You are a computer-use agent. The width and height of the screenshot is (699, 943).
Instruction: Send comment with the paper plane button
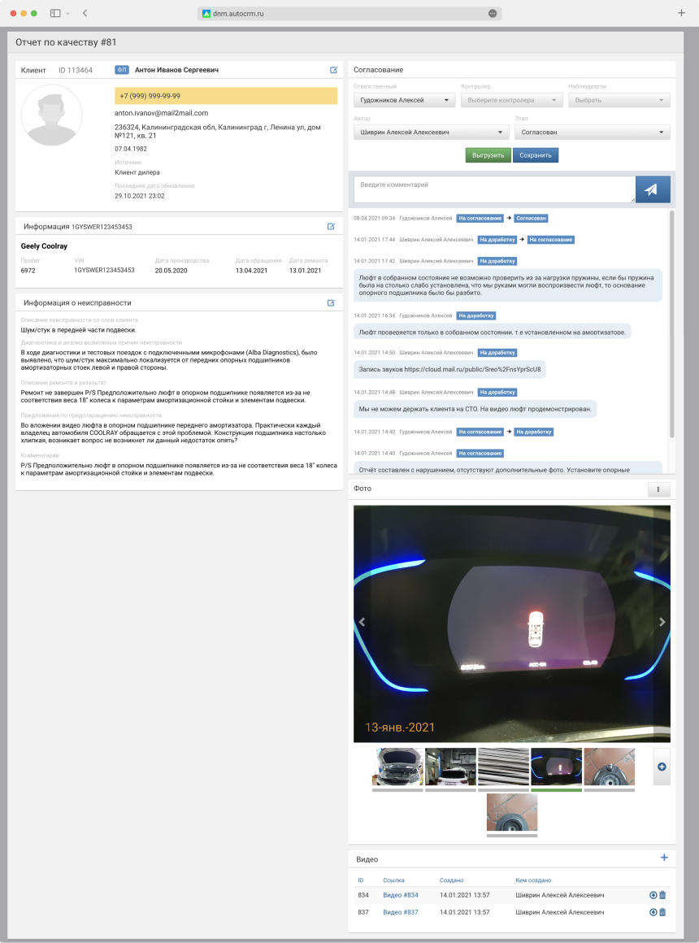tap(652, 189)
